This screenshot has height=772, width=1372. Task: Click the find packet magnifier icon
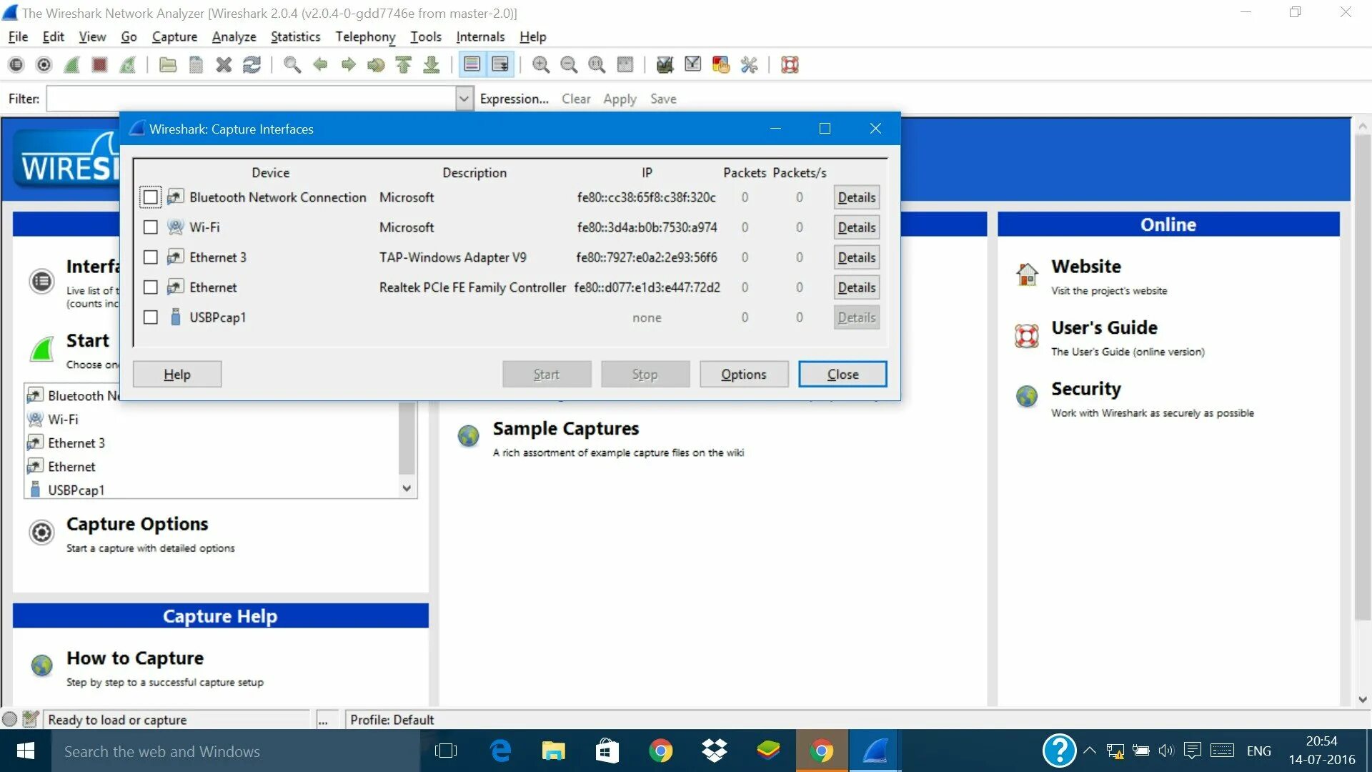292,65
